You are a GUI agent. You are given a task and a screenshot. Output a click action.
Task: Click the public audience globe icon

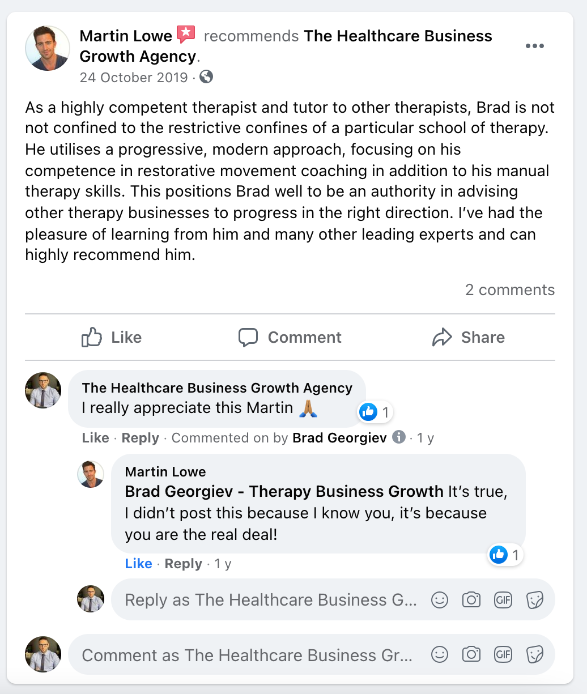point(206,76)
